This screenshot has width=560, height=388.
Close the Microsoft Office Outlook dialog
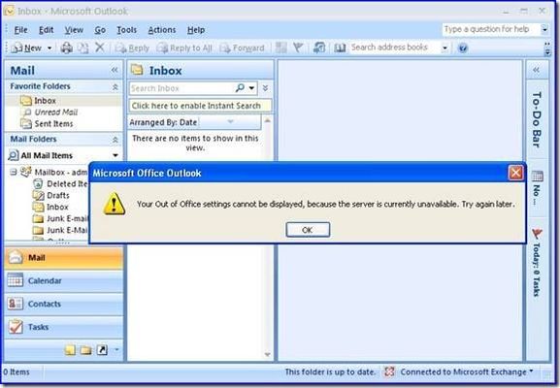point(515,173)
